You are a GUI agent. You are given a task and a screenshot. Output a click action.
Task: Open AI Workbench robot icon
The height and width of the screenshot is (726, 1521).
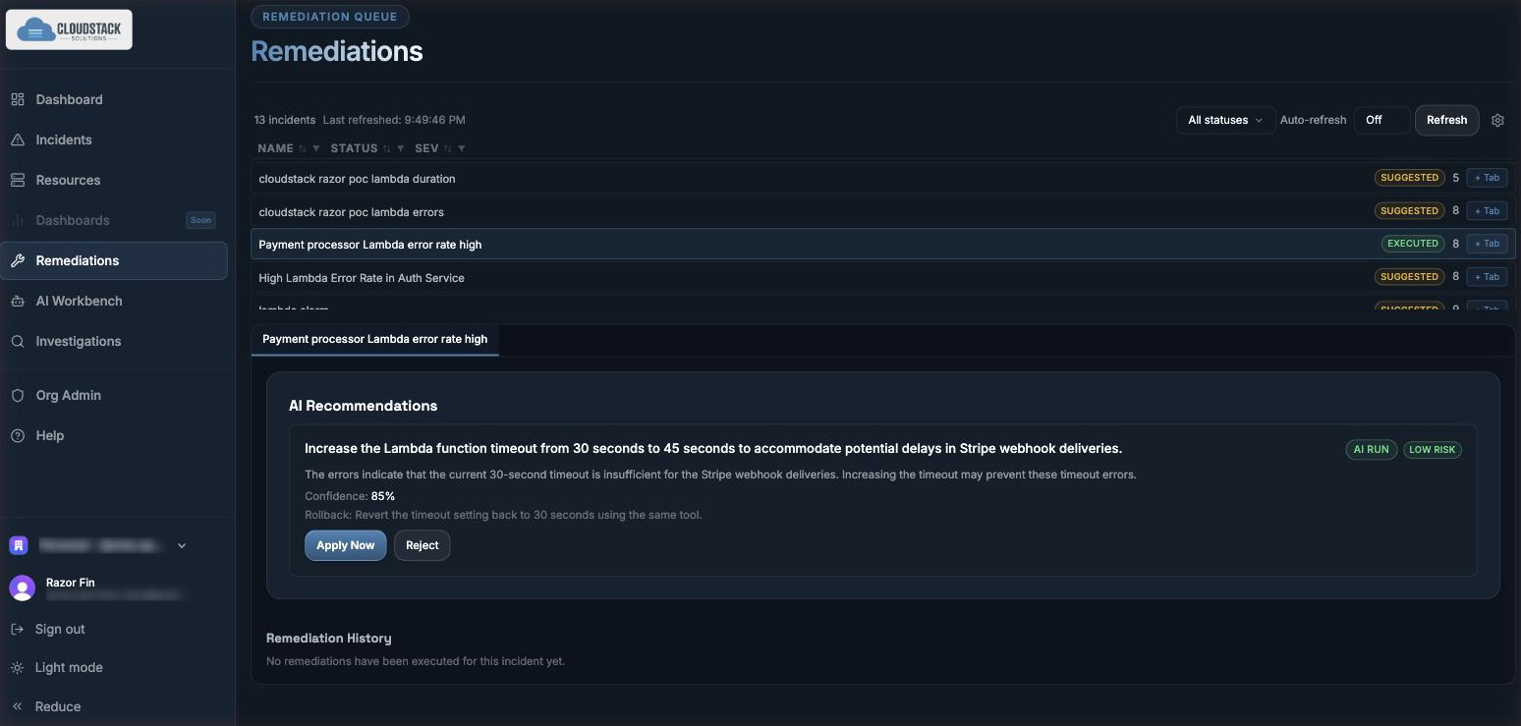[x=18, y=301]
